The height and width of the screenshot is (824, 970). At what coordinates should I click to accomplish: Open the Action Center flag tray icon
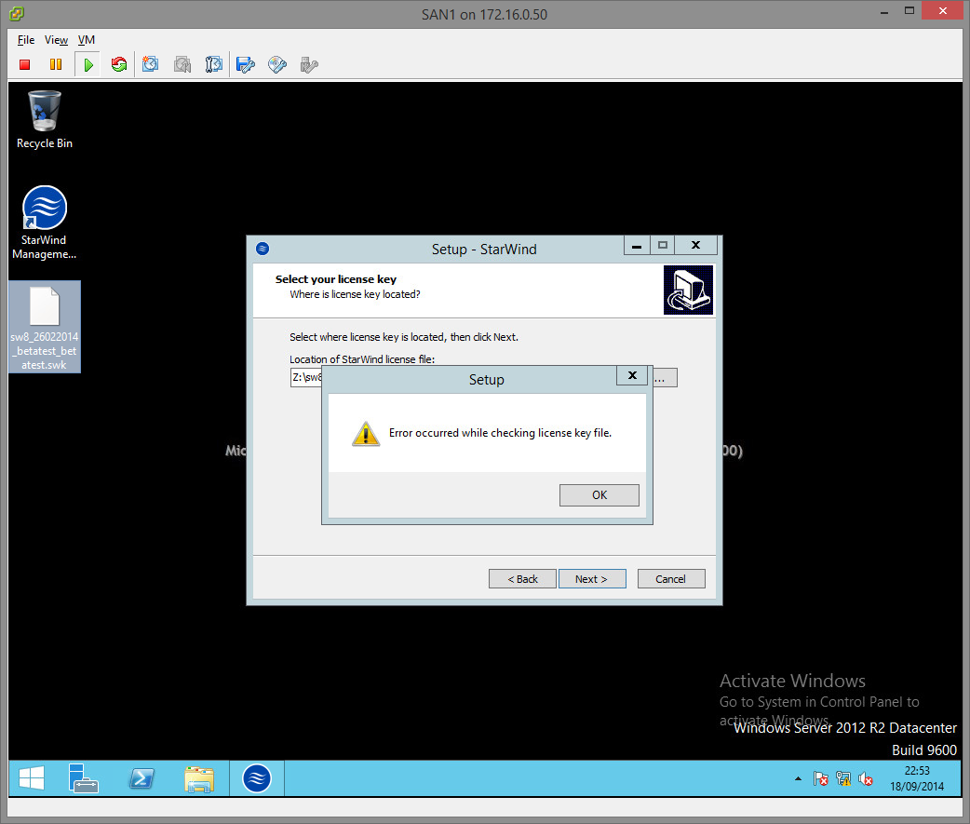[x=820, y=778]
